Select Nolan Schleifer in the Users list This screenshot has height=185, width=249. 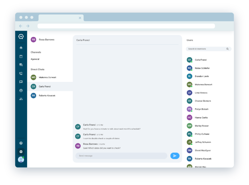203,68
